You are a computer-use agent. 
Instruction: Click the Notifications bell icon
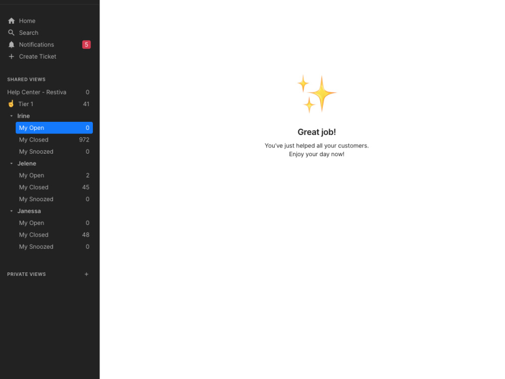tap(11, 44)
